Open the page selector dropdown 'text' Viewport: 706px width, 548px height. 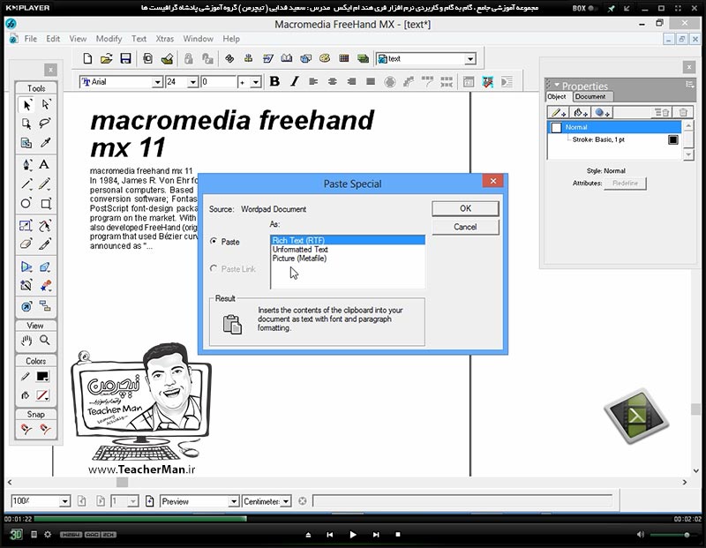coord(470,59)
